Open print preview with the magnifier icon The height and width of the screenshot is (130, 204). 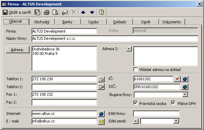click(x=56, y=12)
